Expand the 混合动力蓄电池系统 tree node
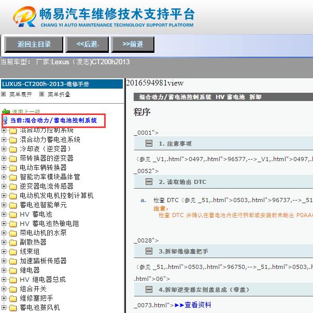 click(x=4, y=139)
